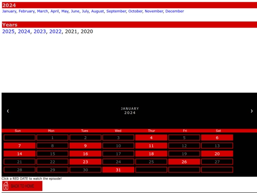Watch the episode from January 31
The width and height of the screenshot is (257, 193).
click(118, 170)
